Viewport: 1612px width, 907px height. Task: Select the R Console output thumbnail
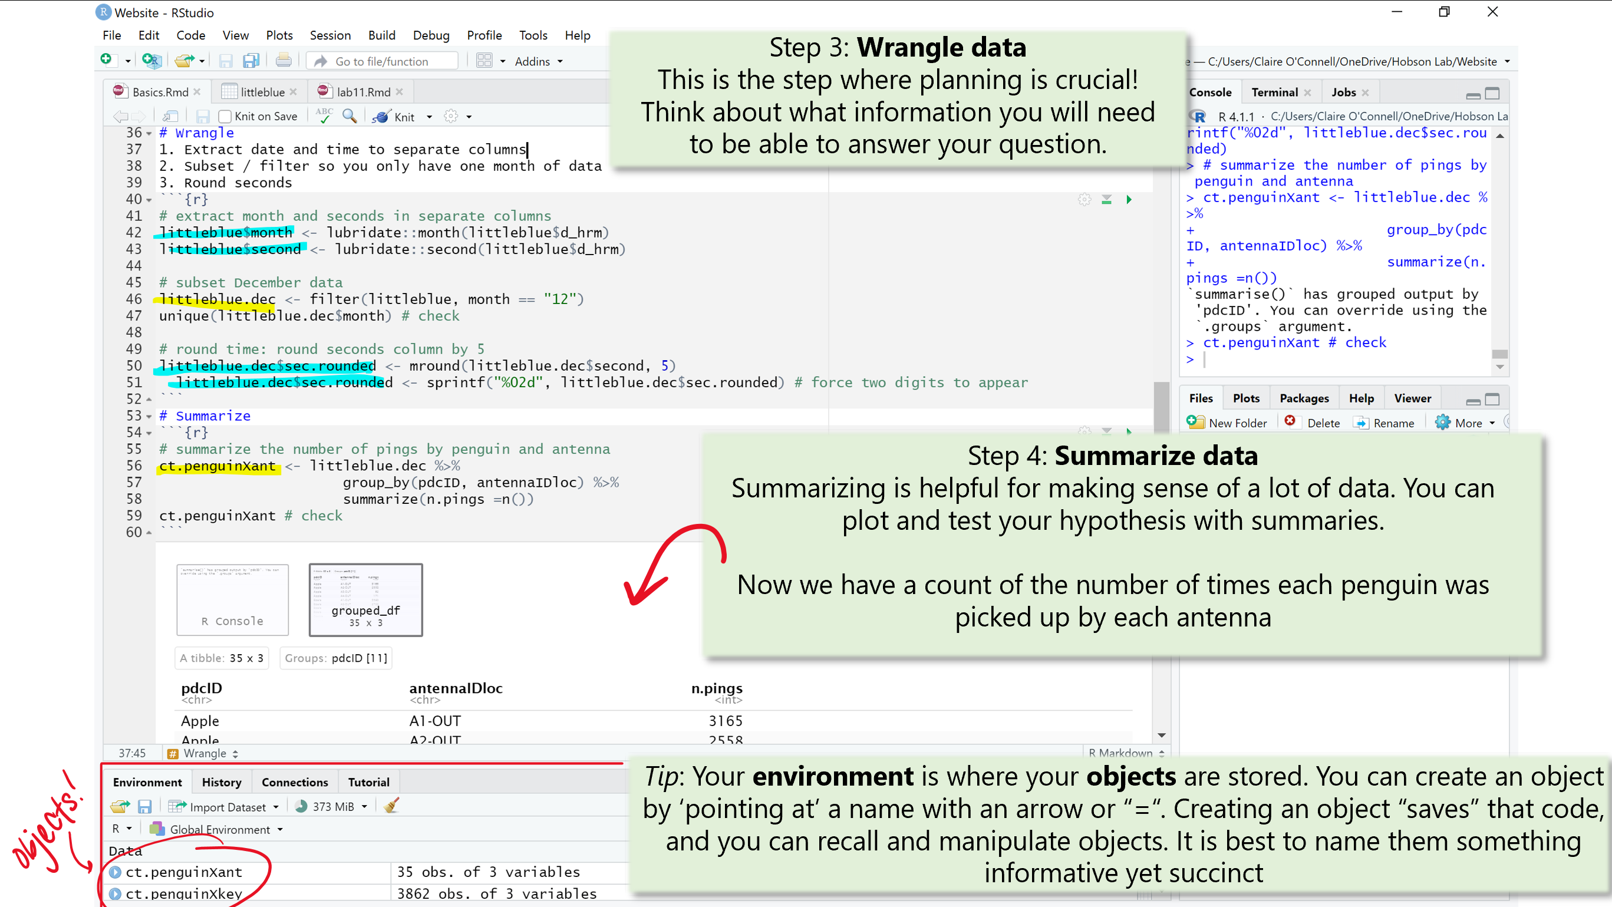pyautogui.click(x=232, y=600)
